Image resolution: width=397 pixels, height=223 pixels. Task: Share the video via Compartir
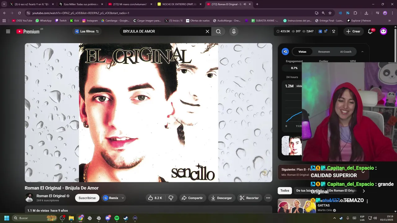[x=192, y=198]
